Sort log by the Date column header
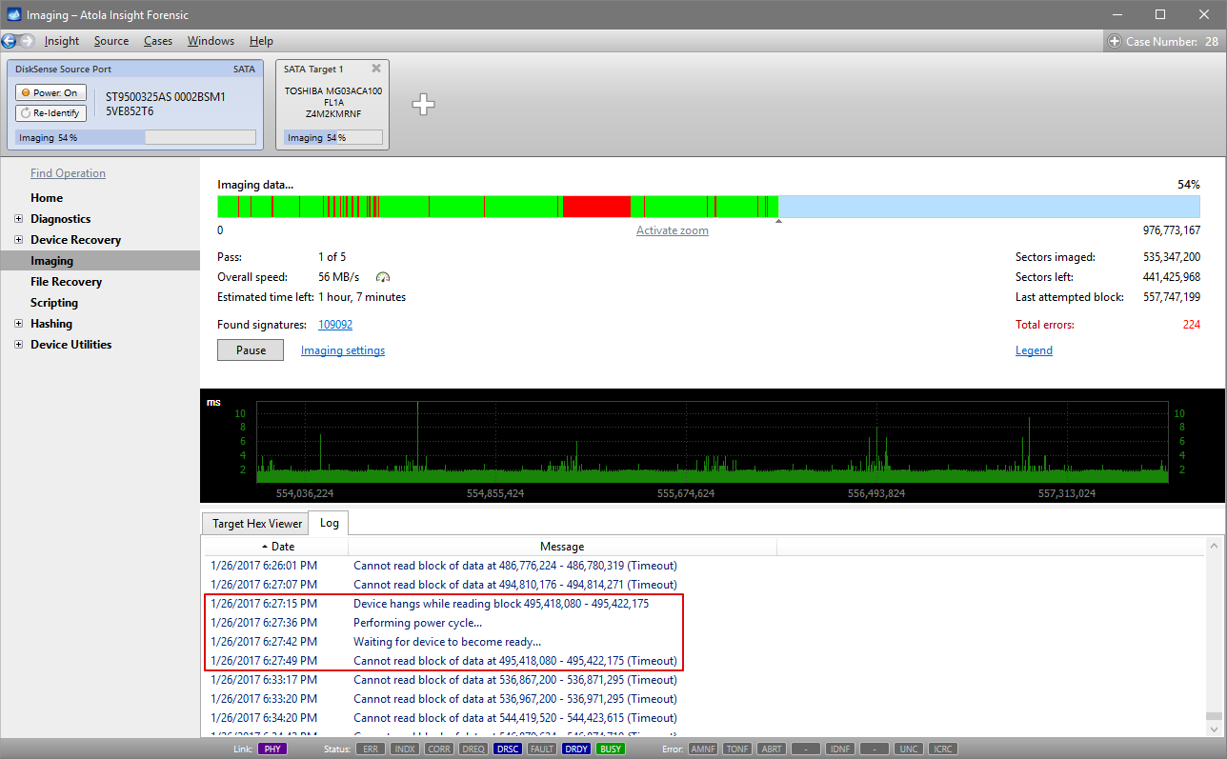 (276, 547)
